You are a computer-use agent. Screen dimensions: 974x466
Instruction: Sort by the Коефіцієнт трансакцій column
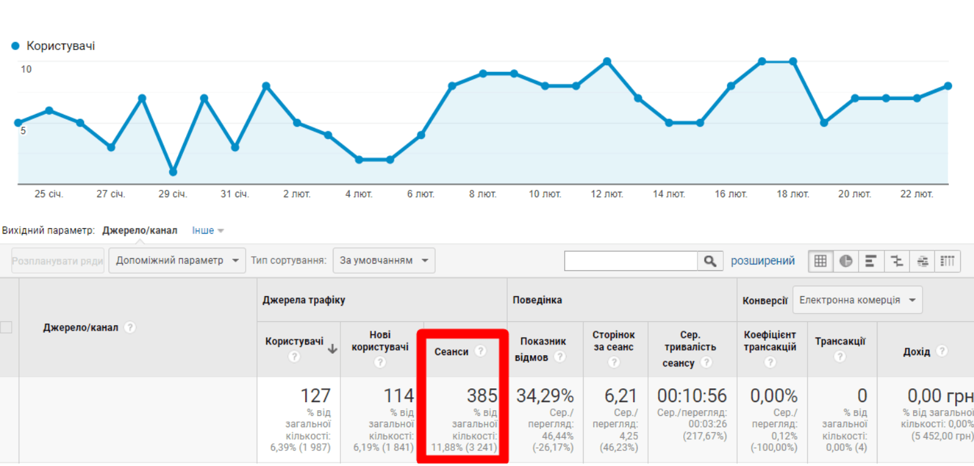click(770, 341)
